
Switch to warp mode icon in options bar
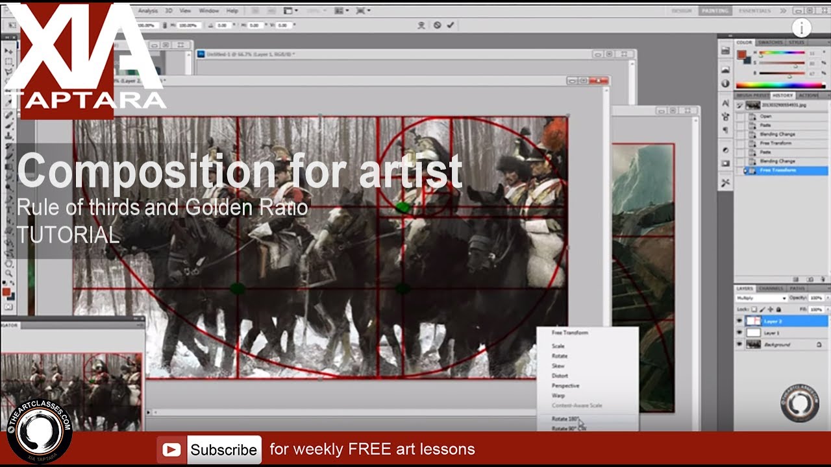click(x=421, y=25)
